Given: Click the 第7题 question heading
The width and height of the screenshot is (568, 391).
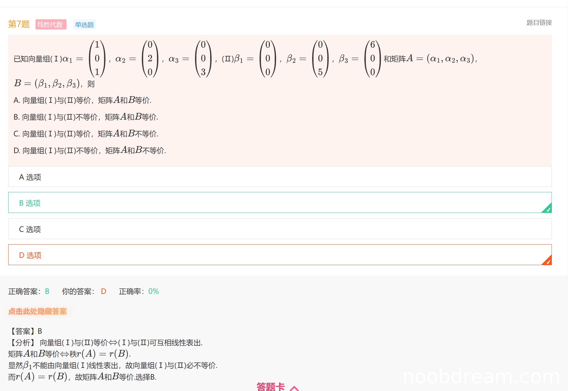Looking at the screenshot, I should [19, 24].
